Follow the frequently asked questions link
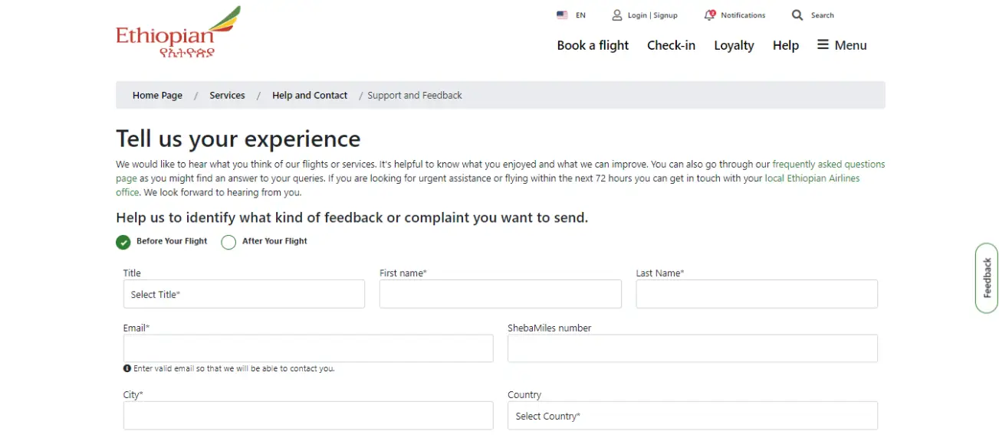999x441 pixels. (x=829, y=165)
